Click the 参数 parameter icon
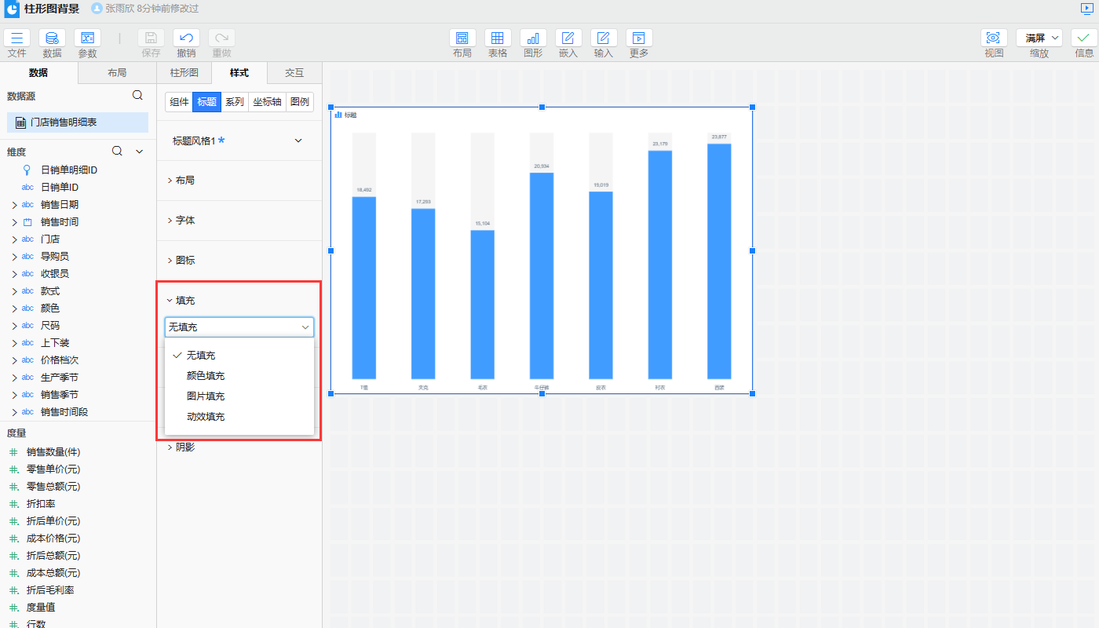Image resolution: width=1099 pixels, height=628 pixels. [87, 38]
